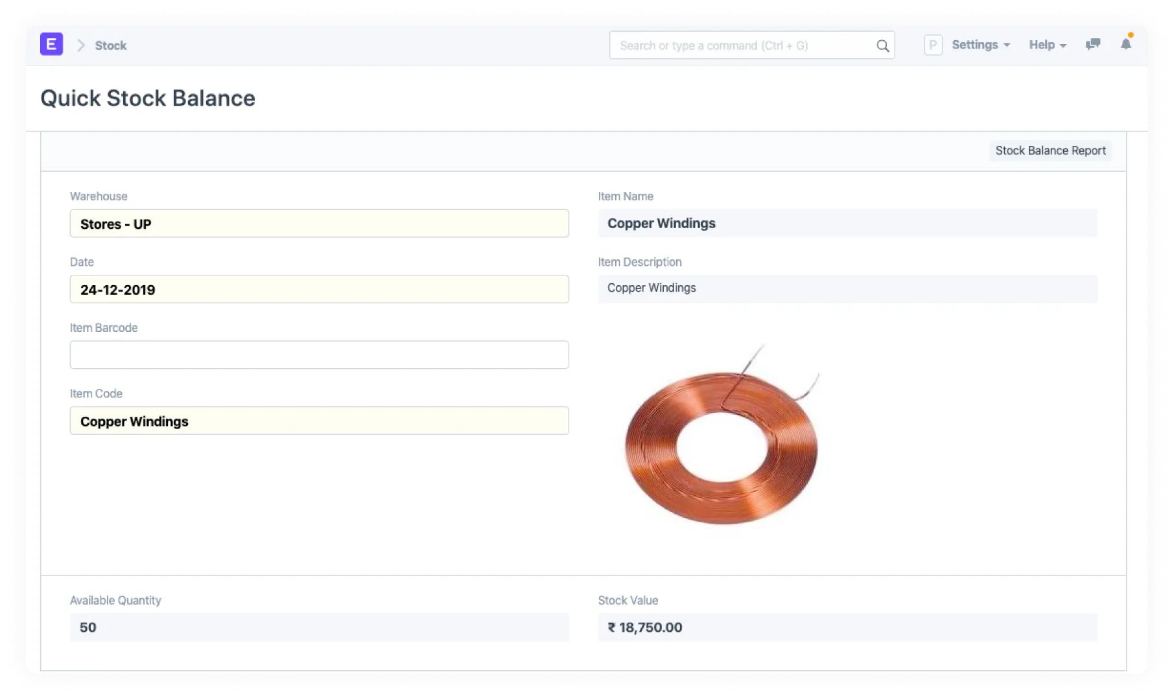Click the empty Item Barcode field
Image resolution: width=1174 pixels, height=700 pixels.
coord(319,355)
